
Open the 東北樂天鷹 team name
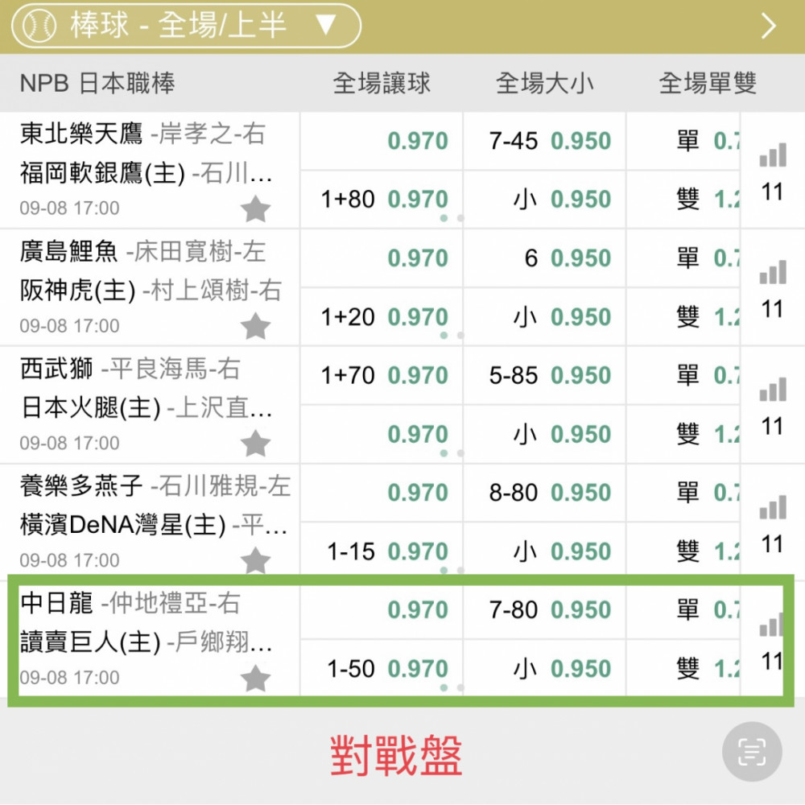(81, 134)
